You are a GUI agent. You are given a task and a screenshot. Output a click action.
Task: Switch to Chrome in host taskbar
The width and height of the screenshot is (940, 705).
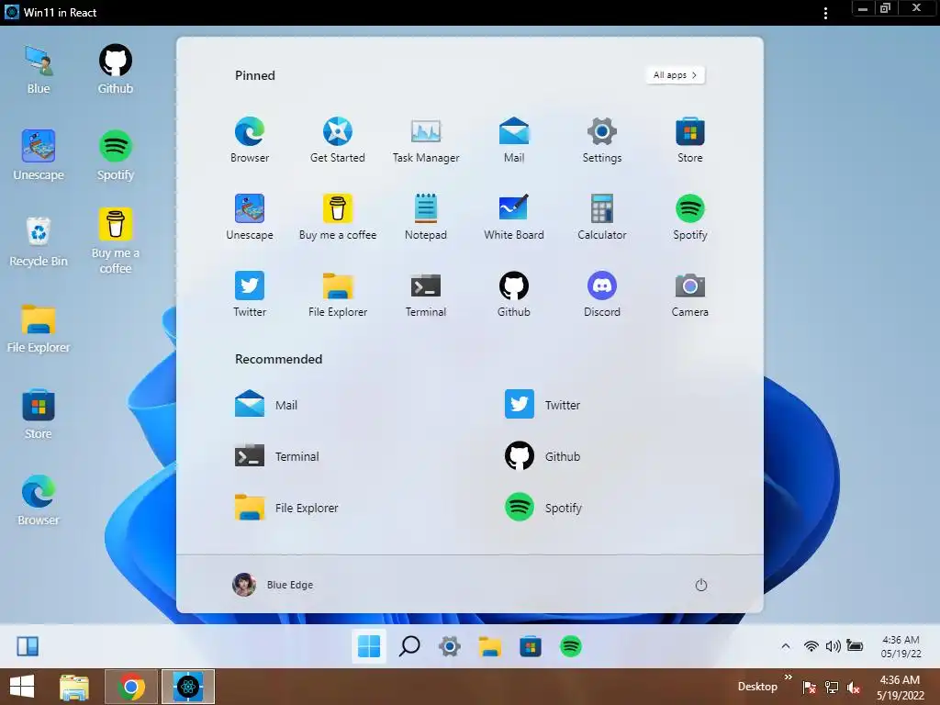click(130, 687)
